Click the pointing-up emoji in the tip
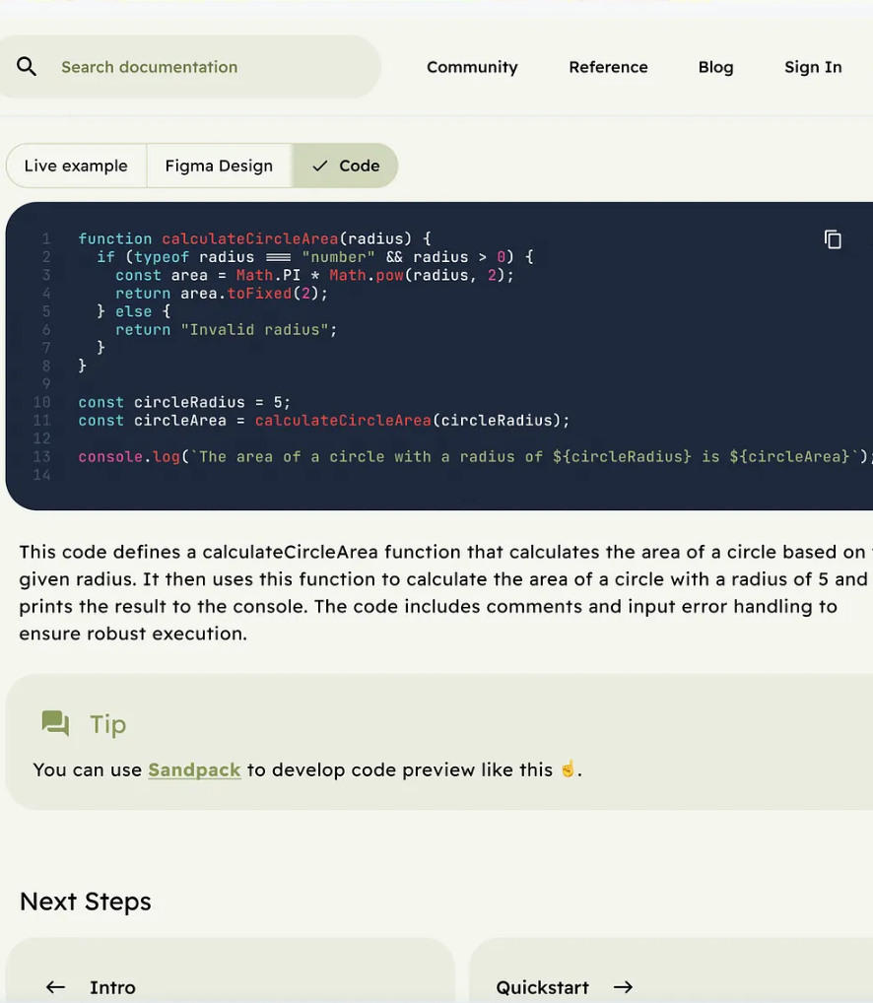This screenshot has height=1003, width=873. click(x=568, y=769)
